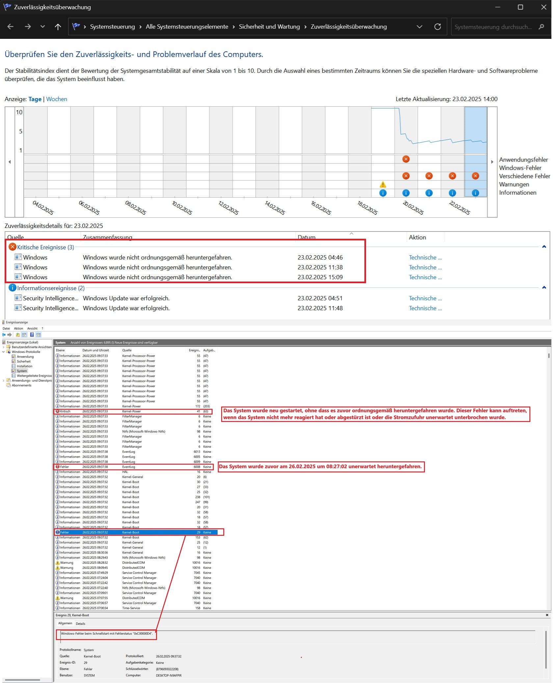Open Technische details for the 11:48 Windows Update
The height and width of the screenshot is (683, 556).
pos(425,308)
